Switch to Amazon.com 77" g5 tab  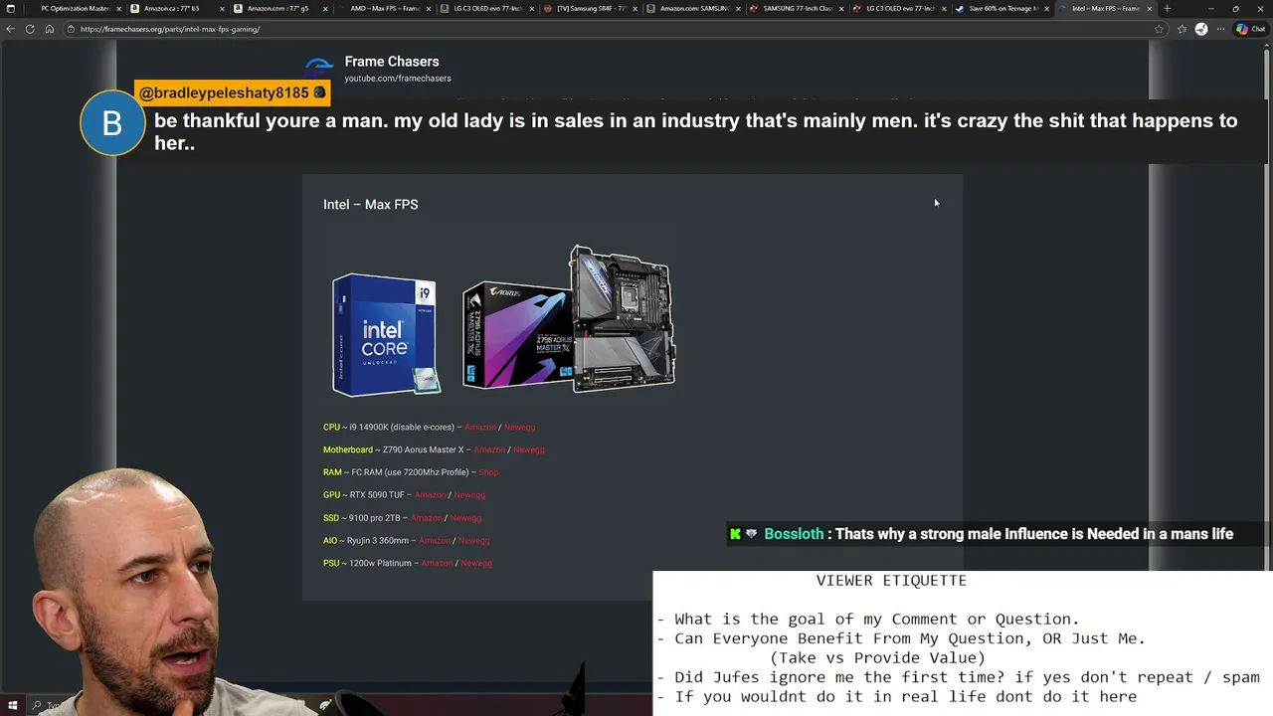pos(278,9)
